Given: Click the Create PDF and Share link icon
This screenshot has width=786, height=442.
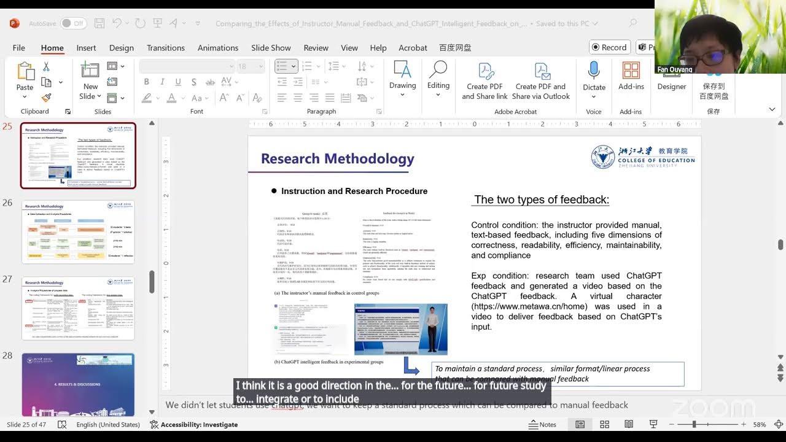Looking at the screenshot, I should [x=484, y=81].
